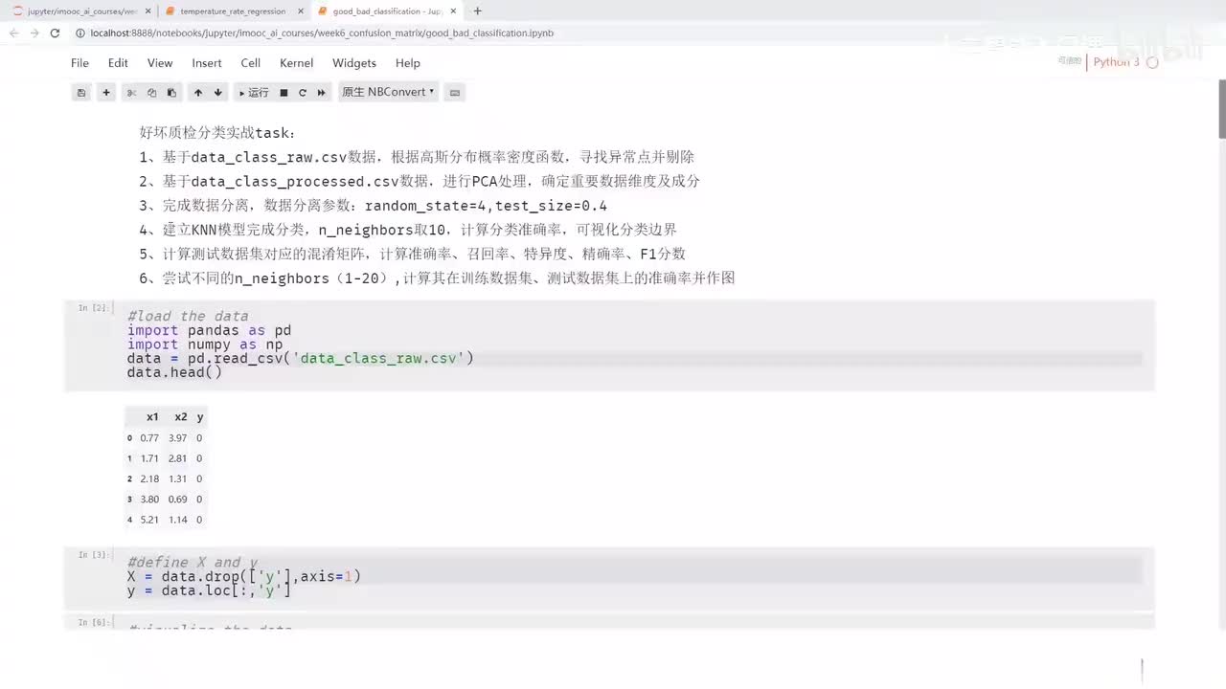The image size is (1226, 689).
Task: Click task line 3 with random_state=4
Action: (374, 206)
